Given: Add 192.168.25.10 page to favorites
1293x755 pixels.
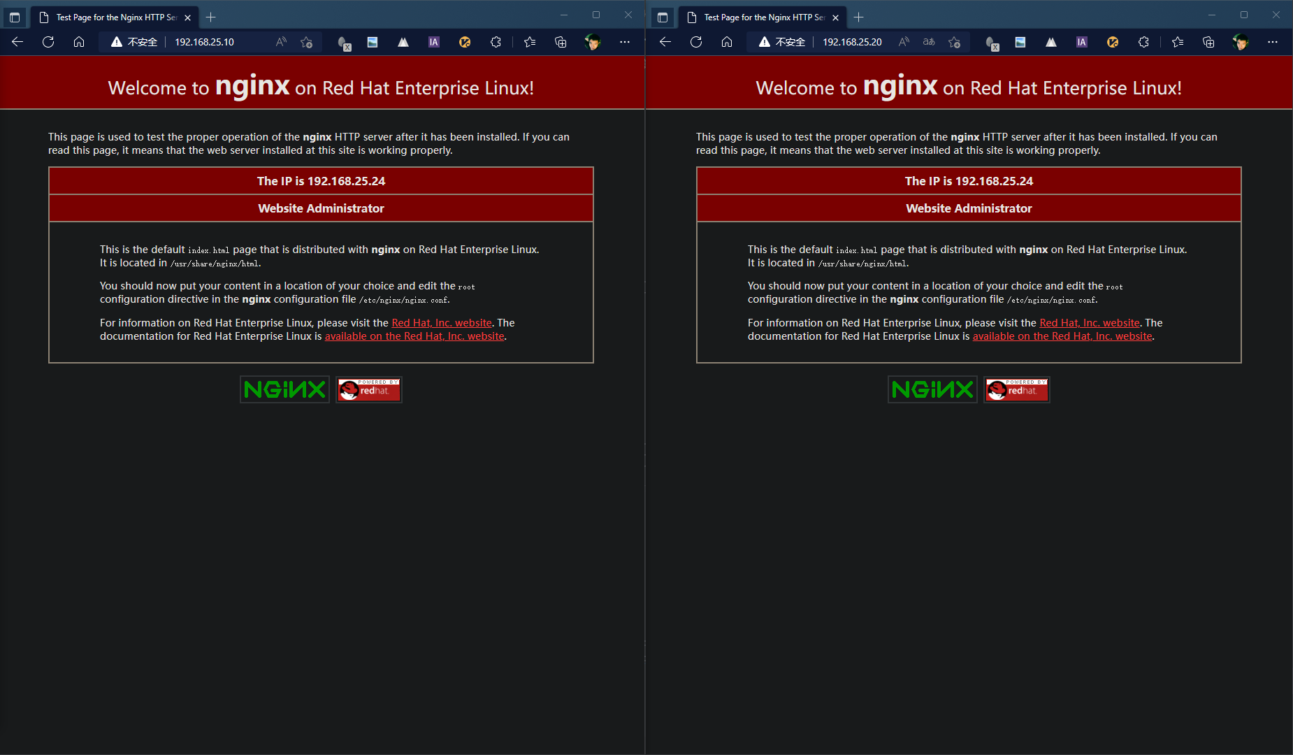Looking at the screenshot, I should [x=306, y=42].
